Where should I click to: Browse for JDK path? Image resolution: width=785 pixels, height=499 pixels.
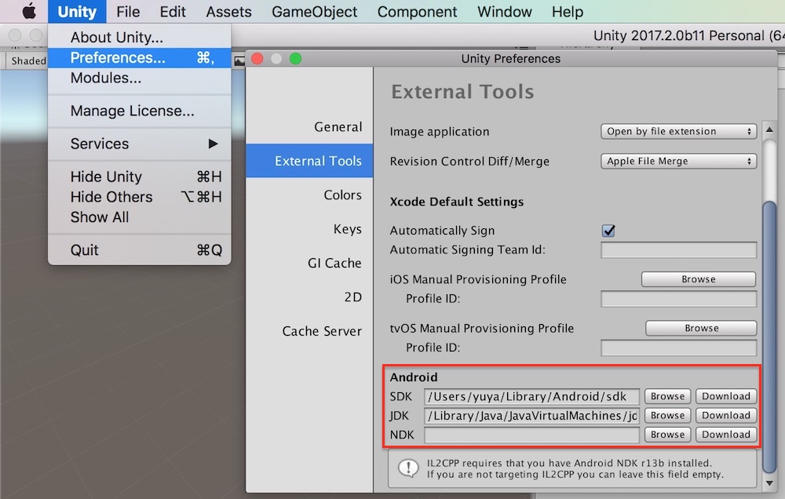(667, 415)
